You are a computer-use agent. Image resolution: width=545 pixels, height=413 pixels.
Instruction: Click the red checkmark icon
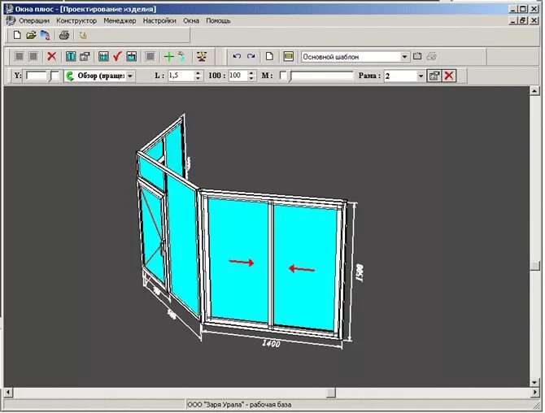point(117,56)
